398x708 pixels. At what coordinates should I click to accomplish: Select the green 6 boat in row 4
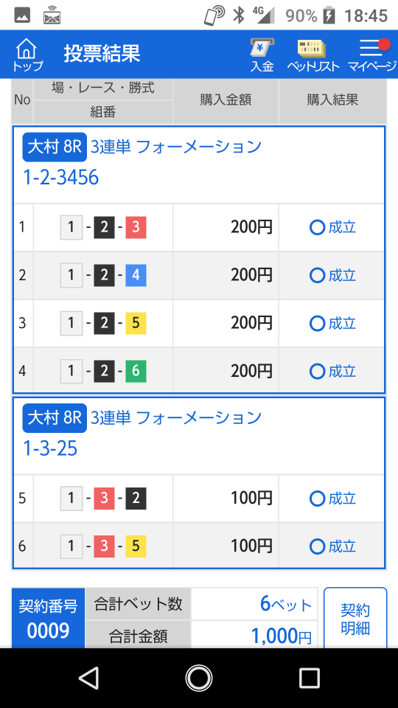(136, 371)
